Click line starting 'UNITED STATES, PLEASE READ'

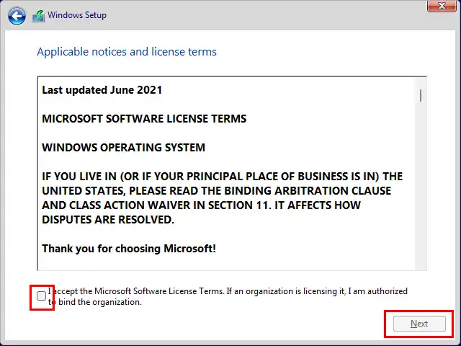216,191
